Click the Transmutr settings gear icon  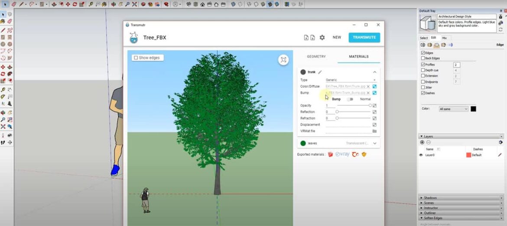[322, 37]
